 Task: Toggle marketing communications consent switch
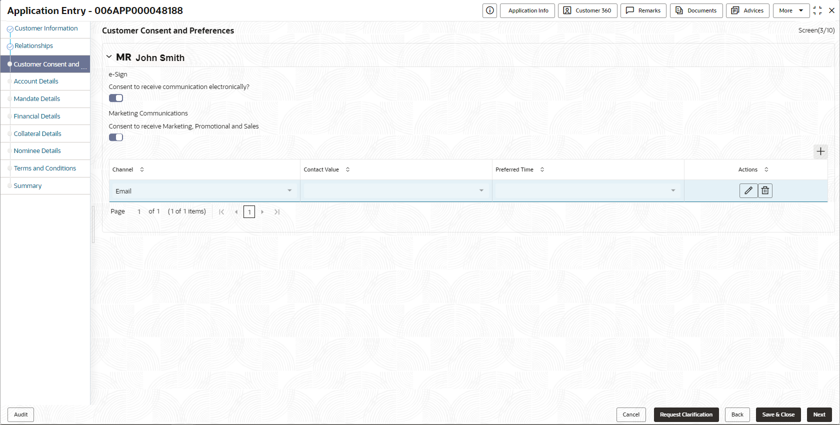116,137
